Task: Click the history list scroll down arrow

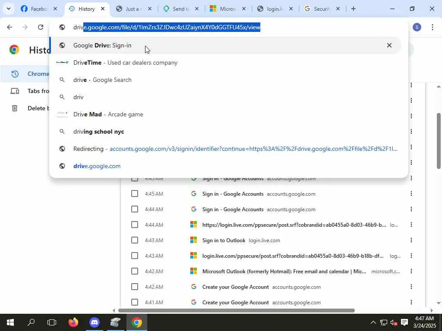Action: point(439,303)
